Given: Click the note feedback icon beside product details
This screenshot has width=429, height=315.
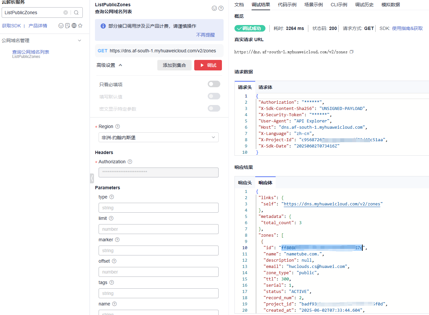Looking at the screenshot, I should coord(68,26).
